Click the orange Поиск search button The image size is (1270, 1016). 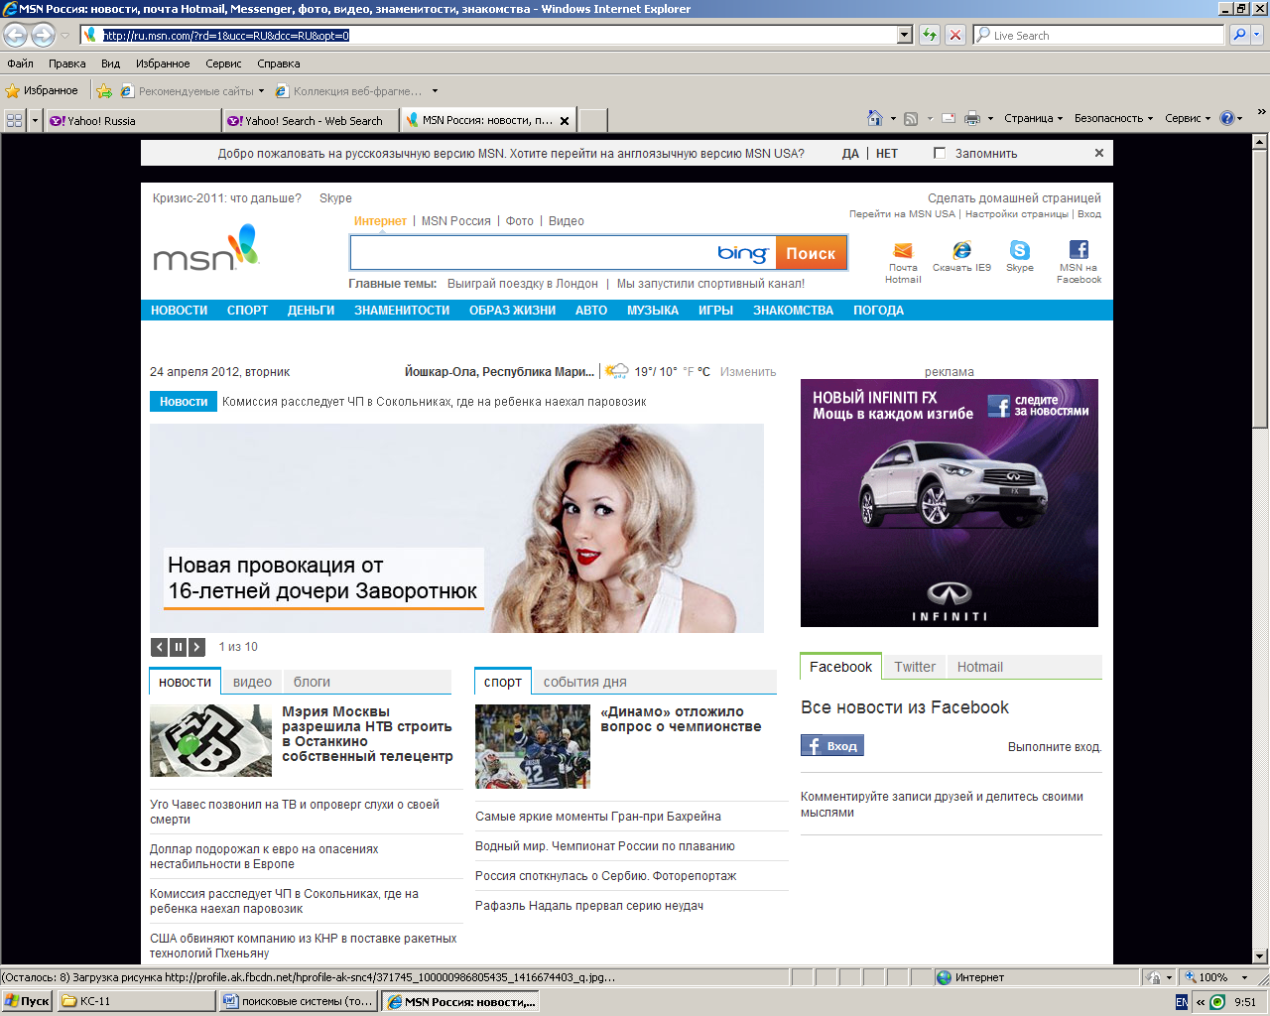click(x=811, y=253)
